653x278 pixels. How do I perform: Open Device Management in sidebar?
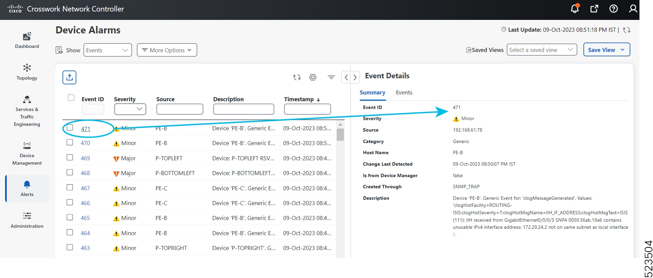[27, 154]
